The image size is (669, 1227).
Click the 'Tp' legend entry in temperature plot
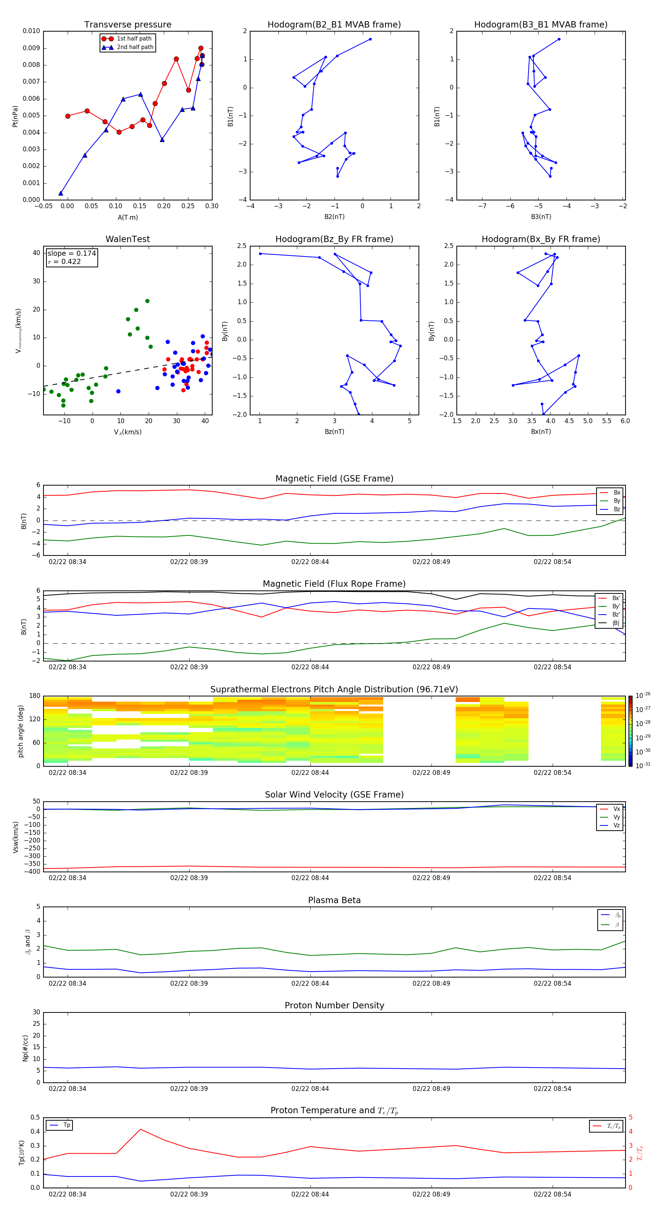(59, 1125)
